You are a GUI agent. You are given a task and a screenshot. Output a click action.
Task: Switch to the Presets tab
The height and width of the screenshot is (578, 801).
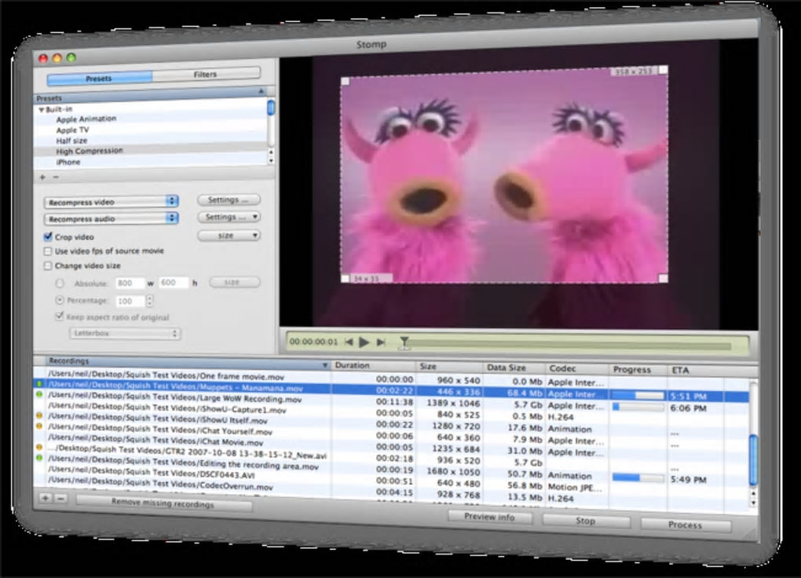(99, 79)
